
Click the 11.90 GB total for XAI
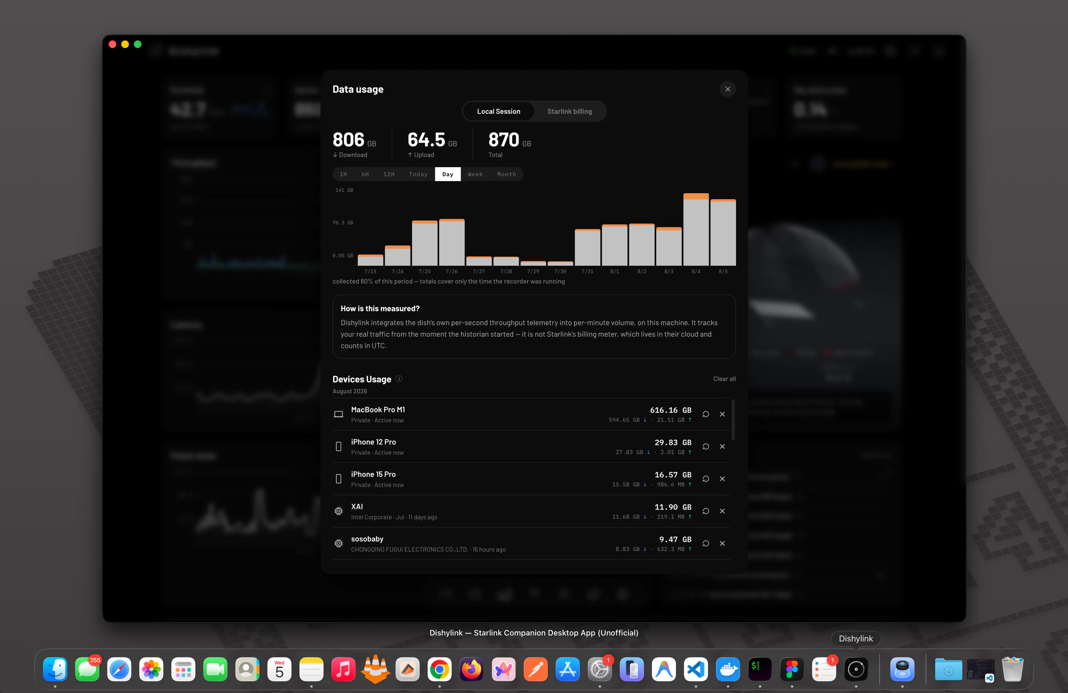(673, 507)
